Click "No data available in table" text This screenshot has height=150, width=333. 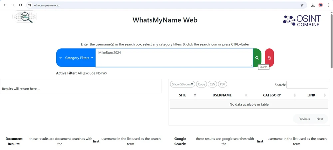[249, 104]
